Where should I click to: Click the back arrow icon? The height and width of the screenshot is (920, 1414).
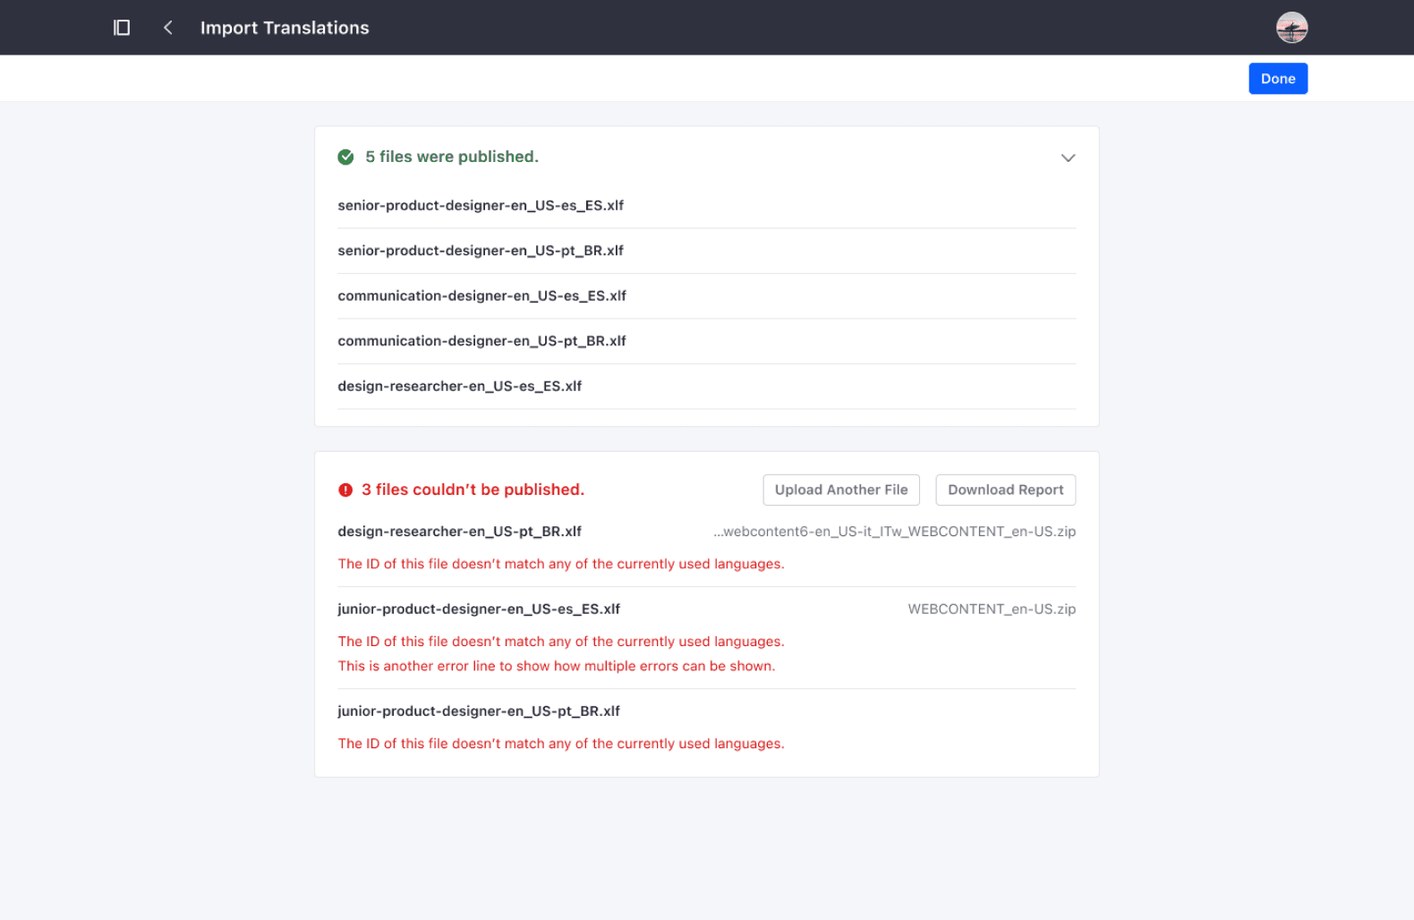167,28
